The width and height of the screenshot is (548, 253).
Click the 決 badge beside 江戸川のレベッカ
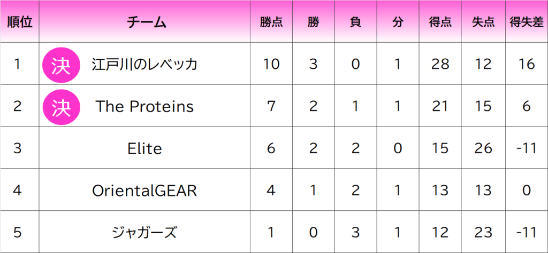pos(61,65)
